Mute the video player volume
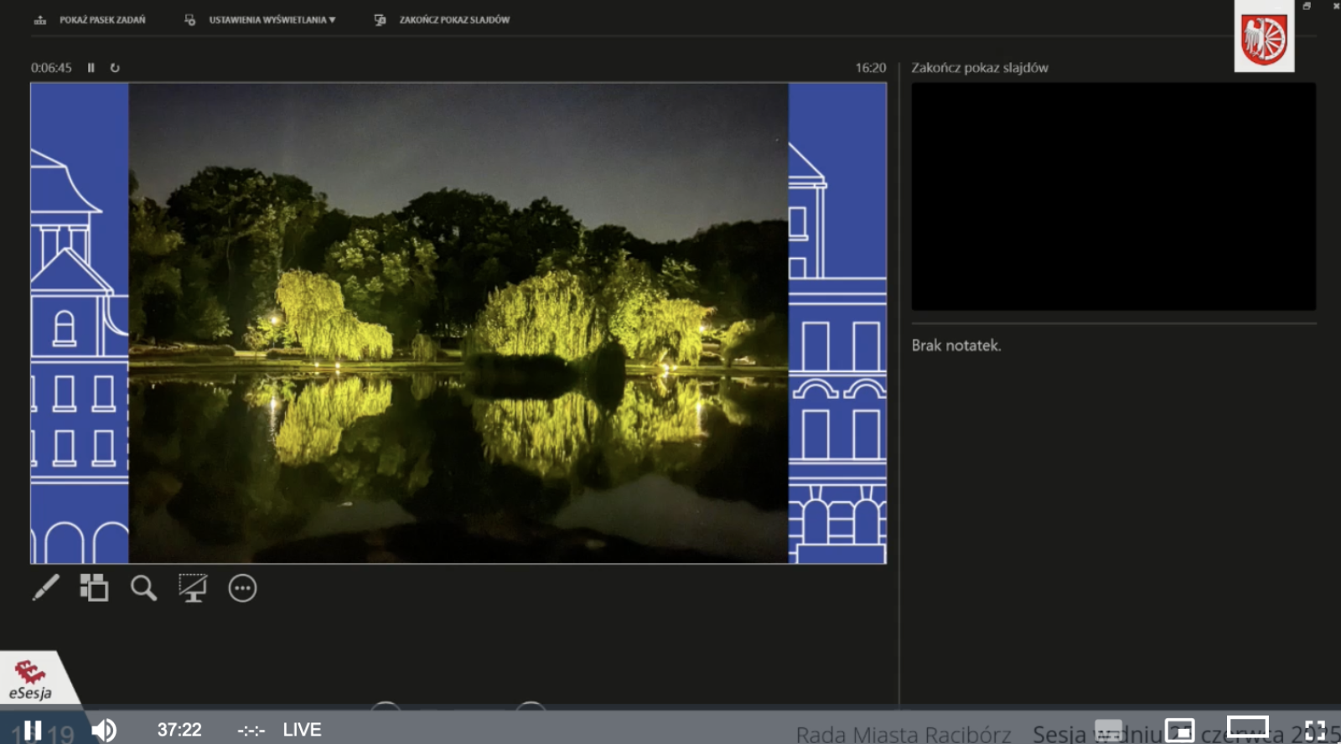This screenshot has height=744, width=1341. (104, 731)
